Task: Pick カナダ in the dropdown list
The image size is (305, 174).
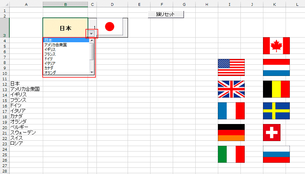Action: (66, 68)
